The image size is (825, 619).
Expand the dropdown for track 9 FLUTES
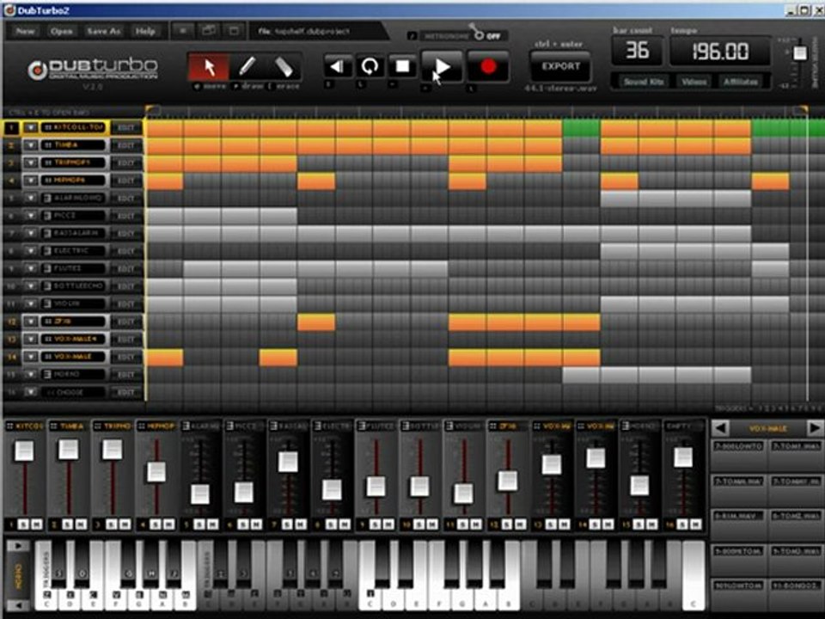(31, 268)
